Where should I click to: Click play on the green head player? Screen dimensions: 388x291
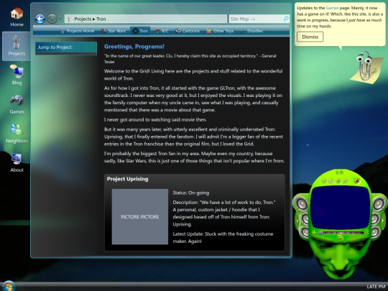click(331, 181)
